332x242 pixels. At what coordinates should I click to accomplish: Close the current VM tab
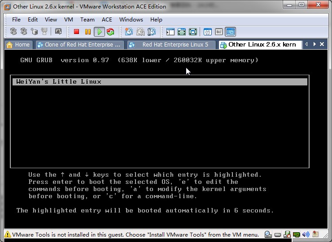(322, 44)
